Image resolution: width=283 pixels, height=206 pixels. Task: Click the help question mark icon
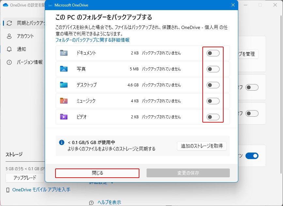point(92,202)
